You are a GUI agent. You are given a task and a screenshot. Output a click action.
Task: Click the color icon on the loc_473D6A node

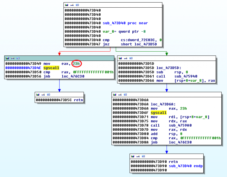(115, 95)
